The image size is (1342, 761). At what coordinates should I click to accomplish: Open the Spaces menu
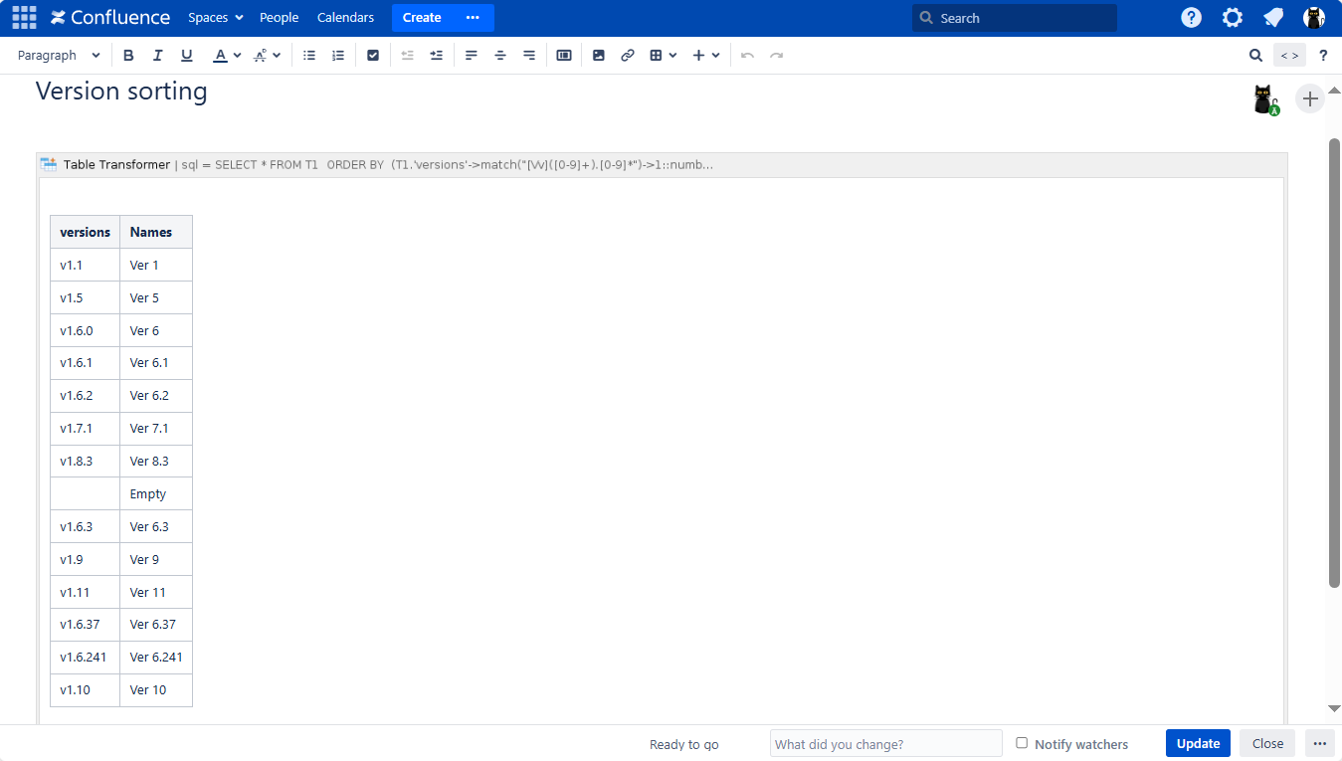(216, 18)
